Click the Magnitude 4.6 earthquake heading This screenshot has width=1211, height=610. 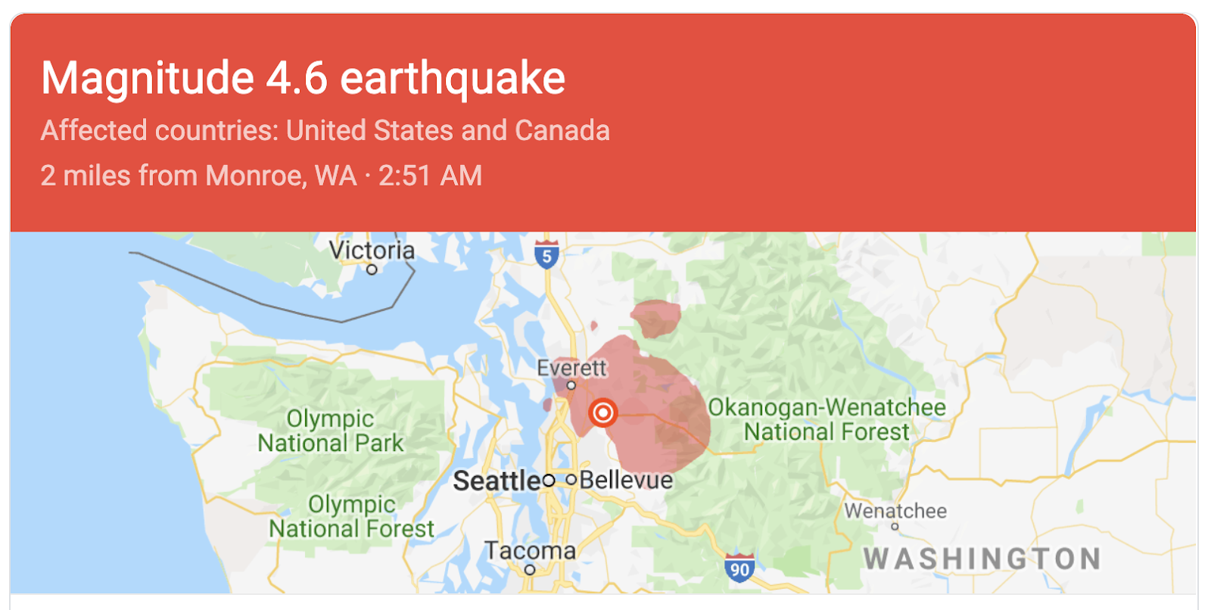click(304, 78)
